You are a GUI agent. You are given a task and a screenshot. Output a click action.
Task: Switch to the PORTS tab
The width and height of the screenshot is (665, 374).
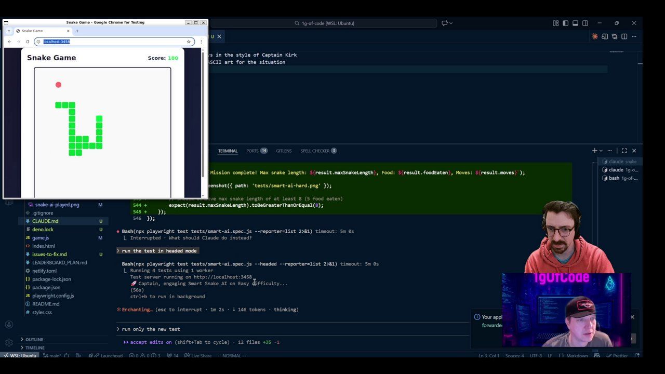pos(252,151)
